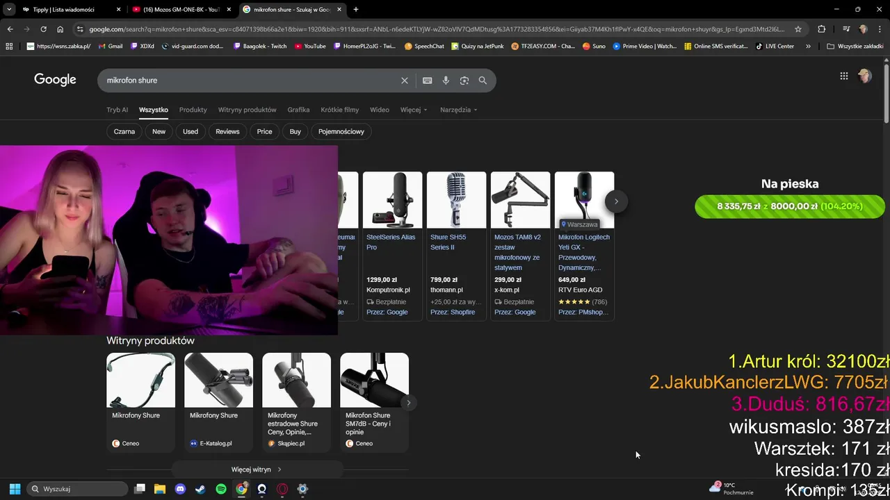Image resolution: width=890 pixels, height=500 pixels.
Task: Open Spotify from the taskbar
Action: coord(221,489)
